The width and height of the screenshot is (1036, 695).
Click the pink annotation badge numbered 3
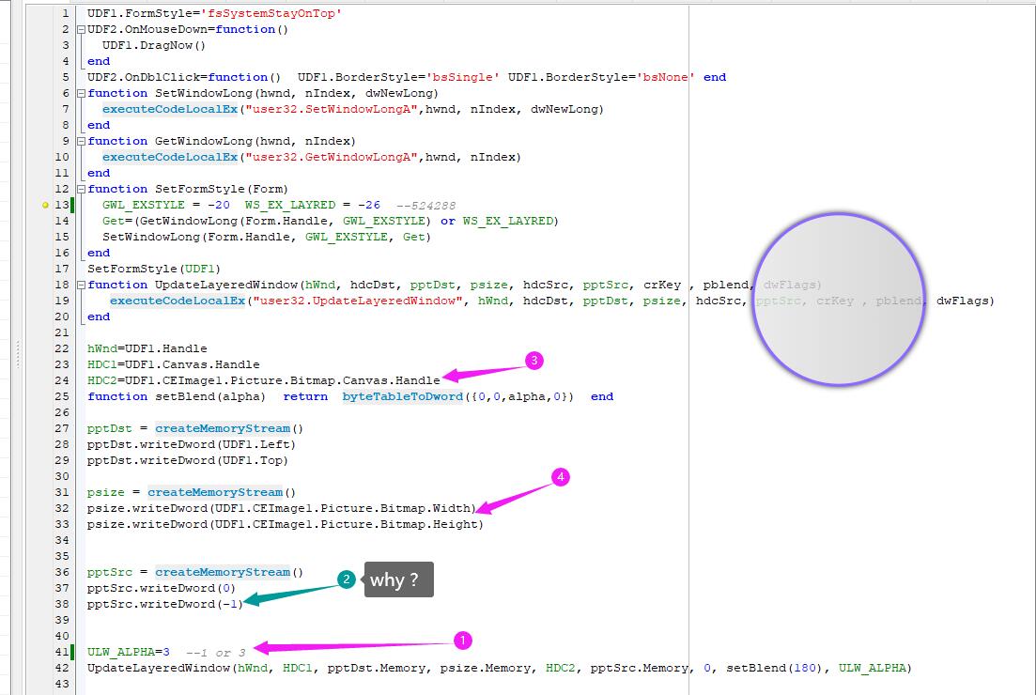point(533,361)
